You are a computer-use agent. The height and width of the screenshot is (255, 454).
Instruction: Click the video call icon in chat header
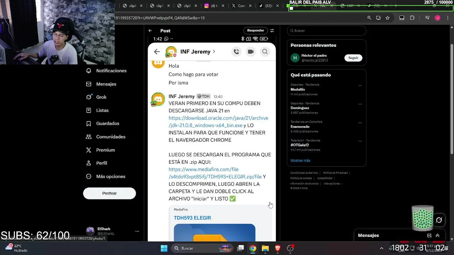tap(251, 52)
